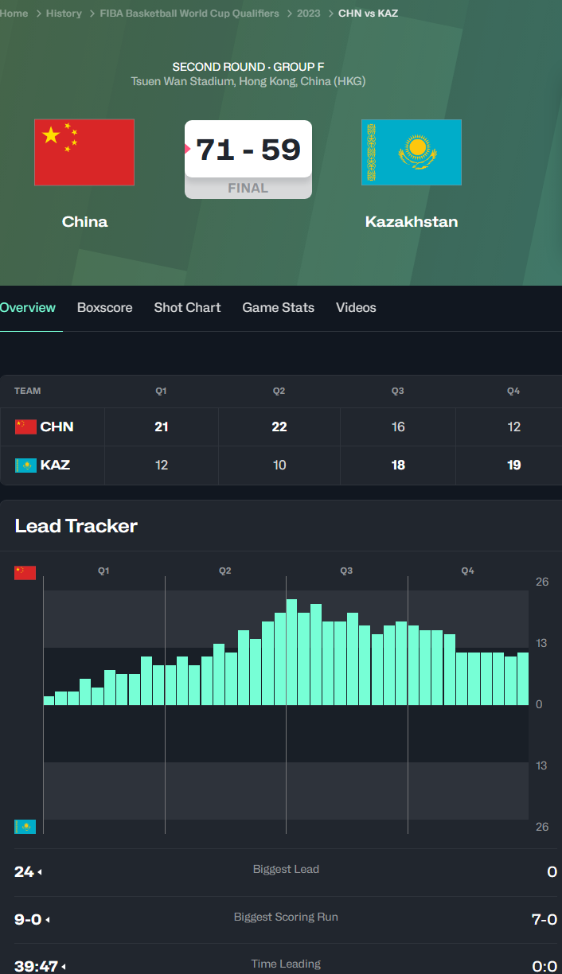
Task: Open FIBA Basketball World Cup Qualifiers breadcrumb
Action: 189,14
